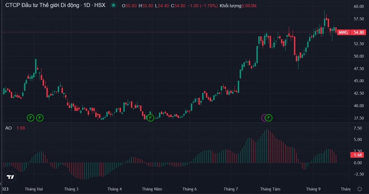Click the Khối lượng 5.663M volume readout

[x=238, y=6]
